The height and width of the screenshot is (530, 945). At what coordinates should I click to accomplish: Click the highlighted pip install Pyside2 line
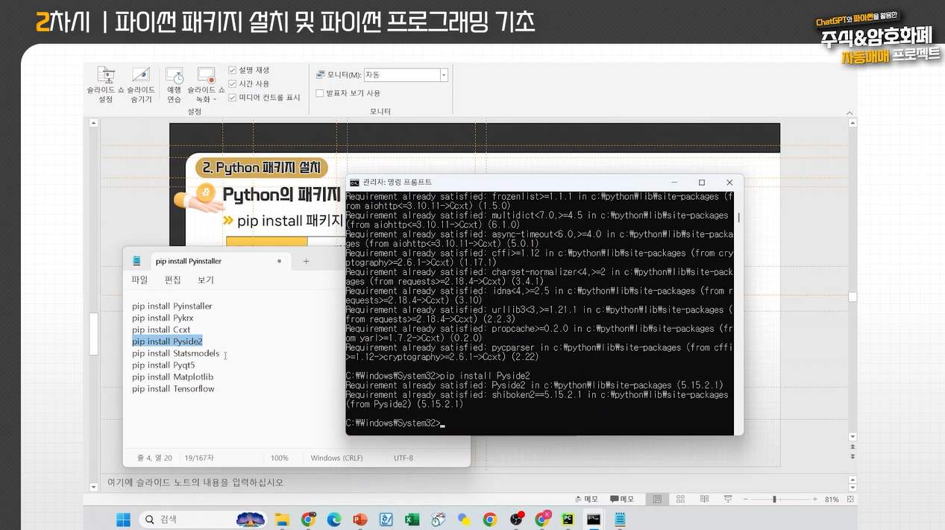pyautogui.click(x=167, y=341)
